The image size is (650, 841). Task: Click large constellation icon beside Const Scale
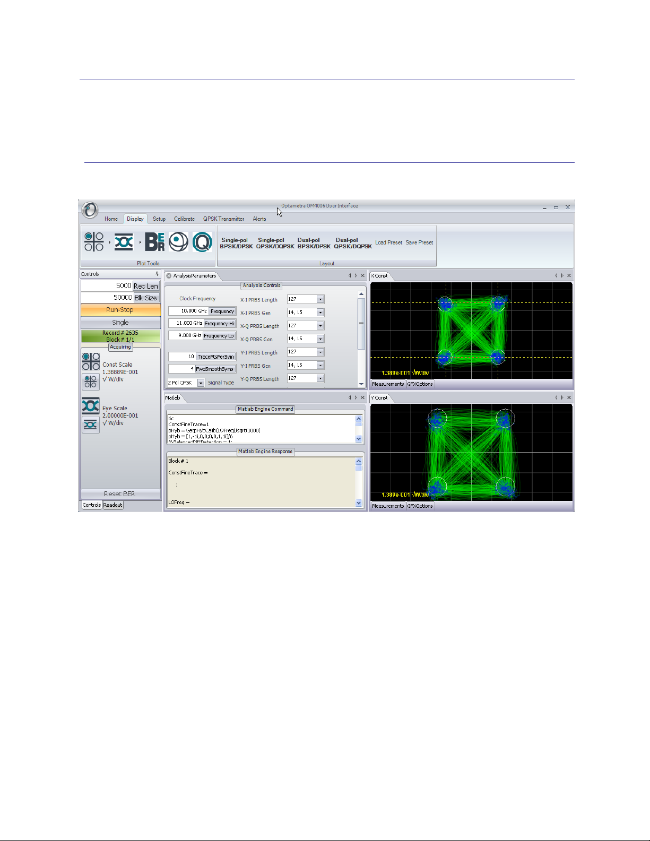point(91,361)
